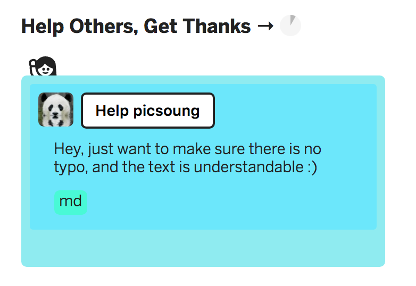The width and height of the screenshot is (416, 286).
Task: Click the girl raising hand icon
Action: [43, 66]
